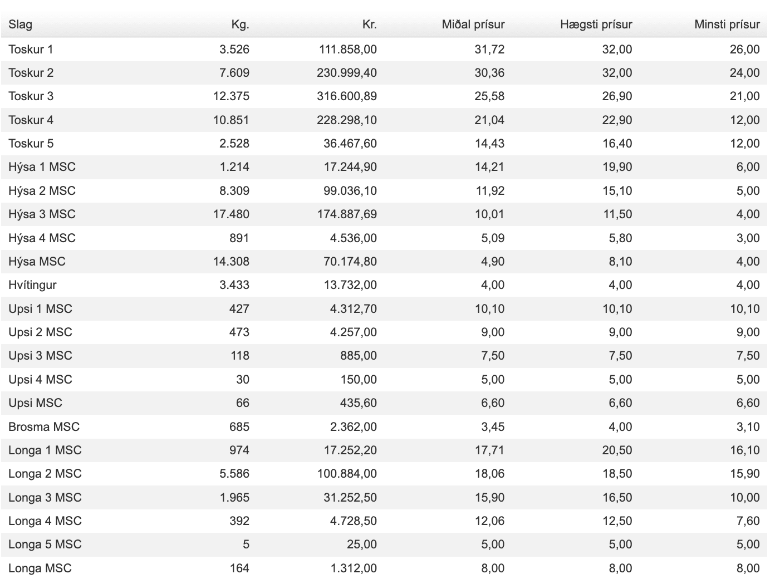Screen dimensions: 775x579
Task: Click the Toskur 3 row label
Action: pyautogui.click(x=31, y=96)
